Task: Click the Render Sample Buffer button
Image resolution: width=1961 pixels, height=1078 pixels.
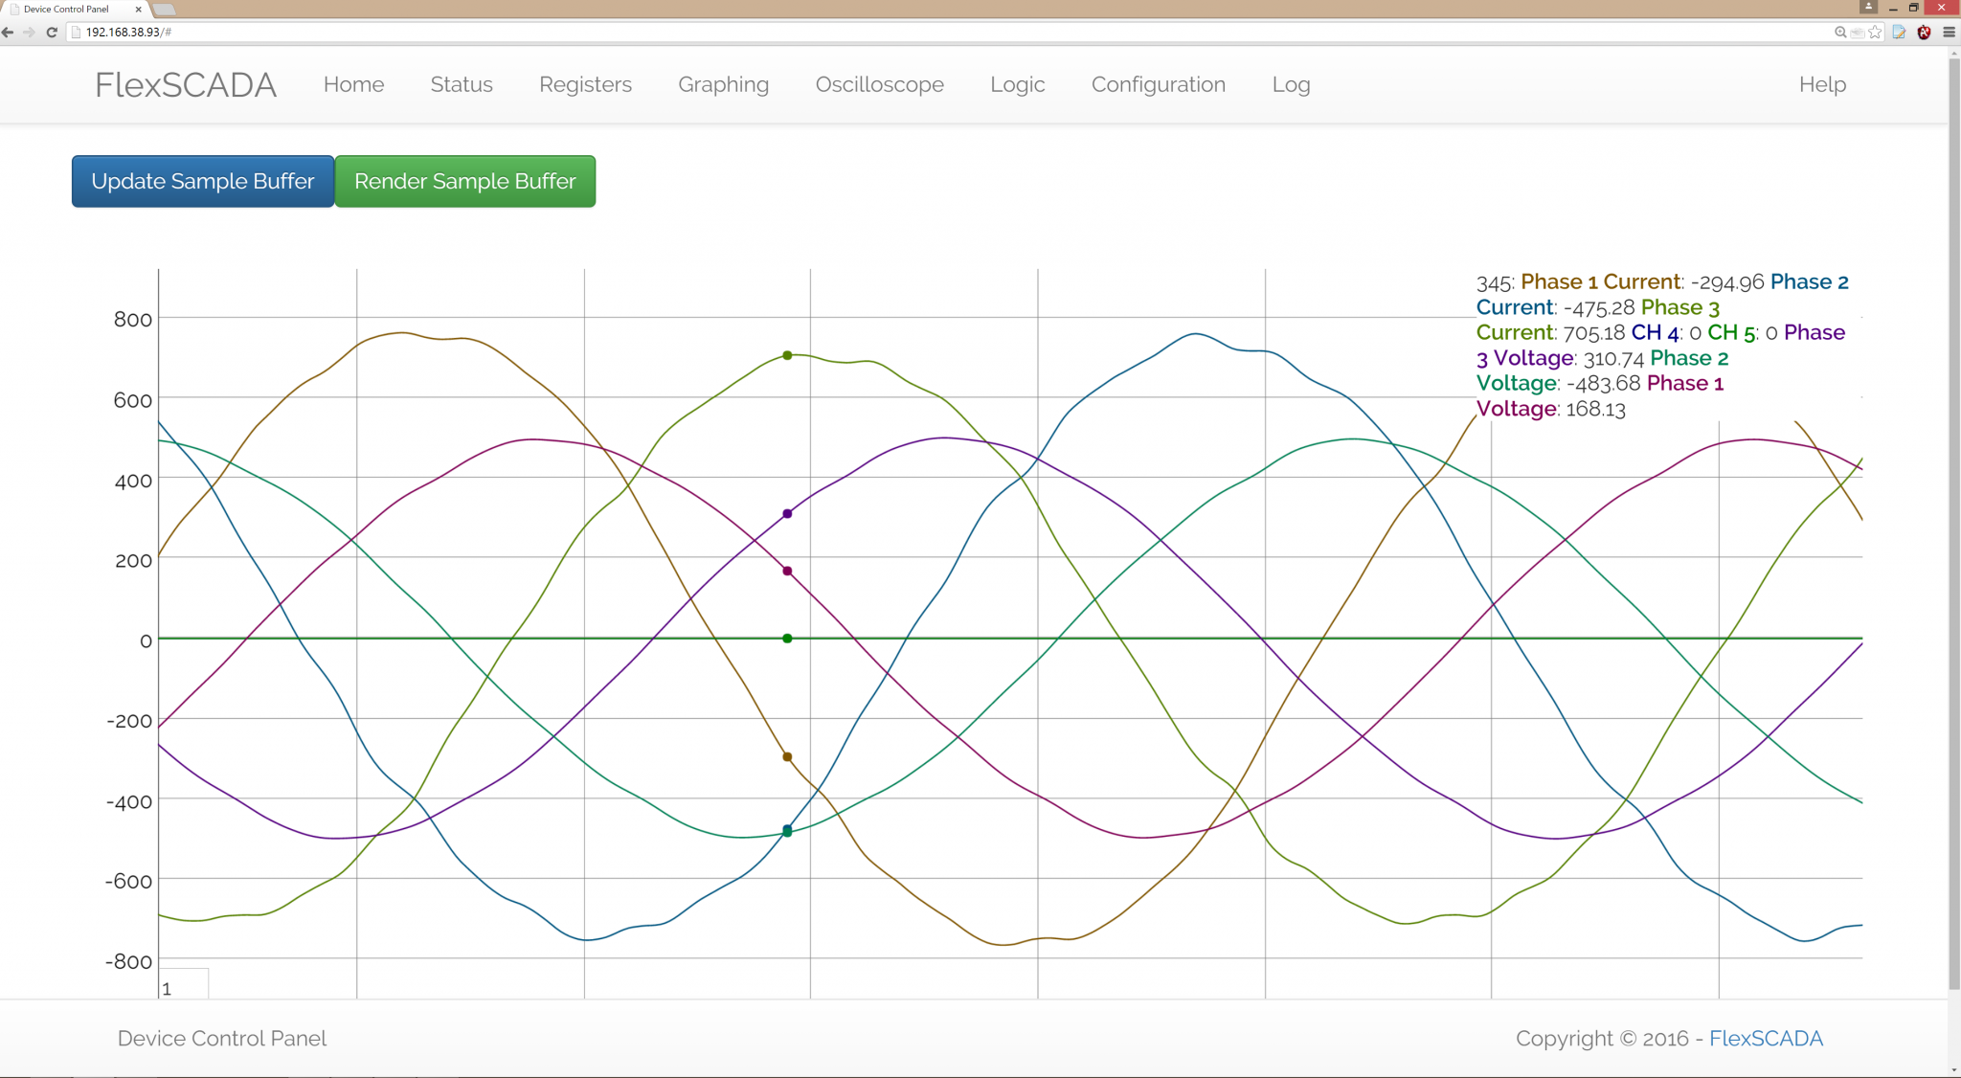Action: click(x=464, y=181)
